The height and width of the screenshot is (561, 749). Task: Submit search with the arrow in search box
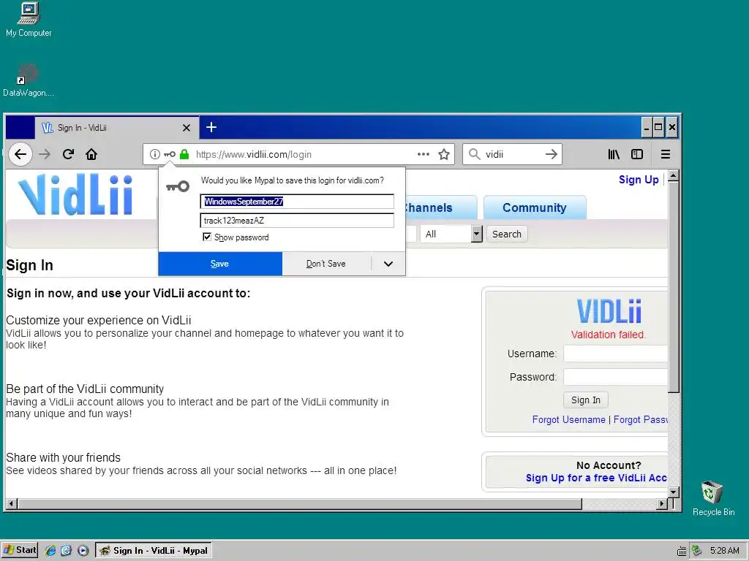coord(552,154)
